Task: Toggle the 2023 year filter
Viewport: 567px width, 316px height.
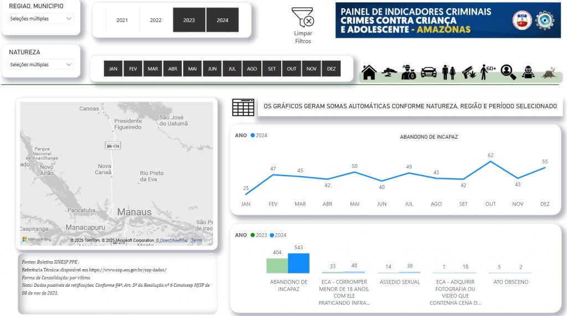Action: 189,20
